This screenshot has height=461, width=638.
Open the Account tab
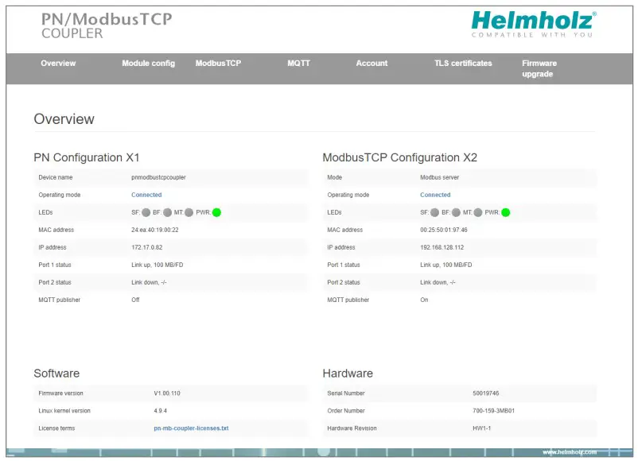click(372, 64)
